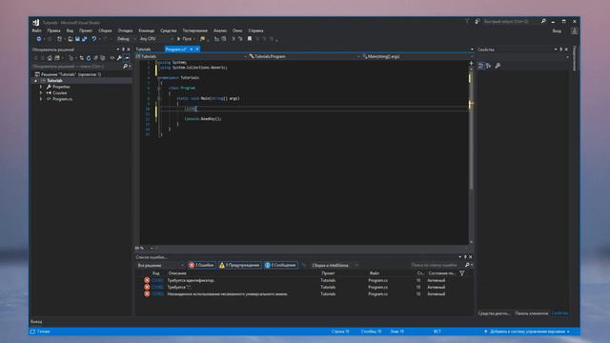Open the Правка menu
Image resolution: width=610 pixels, height=343 pixels.
[53, 30]
